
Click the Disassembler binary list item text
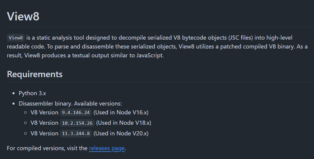[46, 103]
